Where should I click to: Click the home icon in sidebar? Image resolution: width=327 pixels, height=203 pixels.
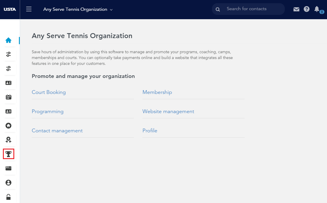click(x=8, y=40)
